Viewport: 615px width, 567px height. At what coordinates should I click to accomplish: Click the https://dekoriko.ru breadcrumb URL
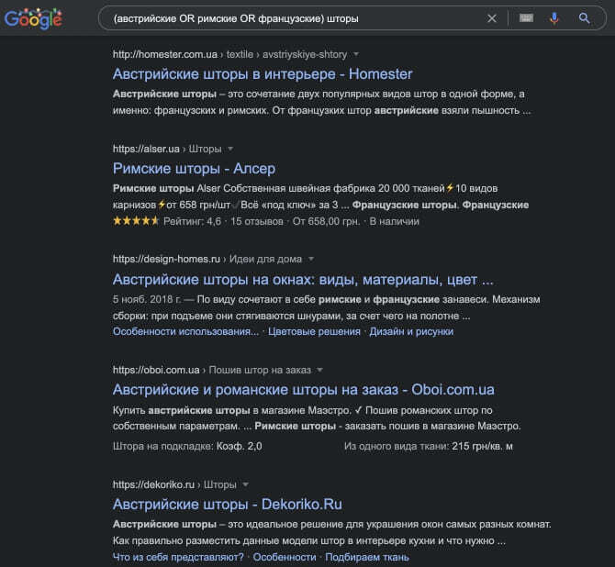click(x=153, y=485)
